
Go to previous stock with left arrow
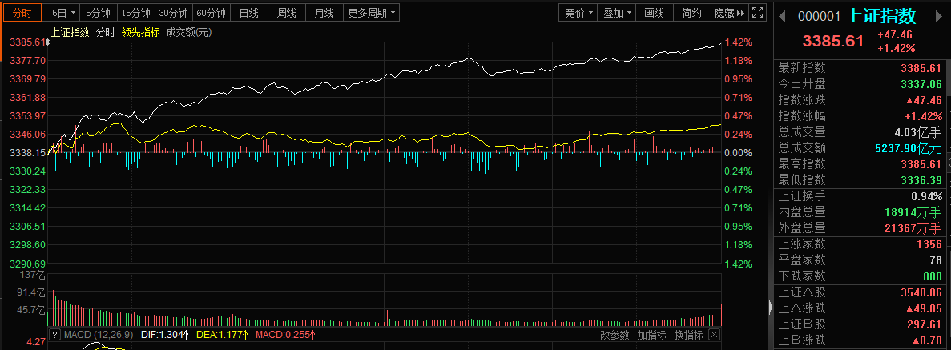click(783, 17)
